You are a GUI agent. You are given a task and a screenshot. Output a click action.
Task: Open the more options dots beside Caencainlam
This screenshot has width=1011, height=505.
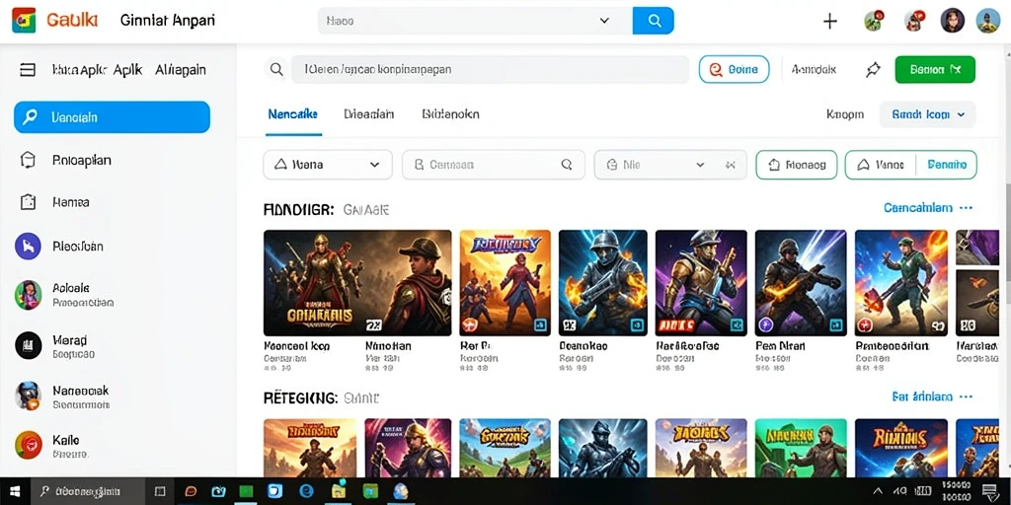coord(966,208)
